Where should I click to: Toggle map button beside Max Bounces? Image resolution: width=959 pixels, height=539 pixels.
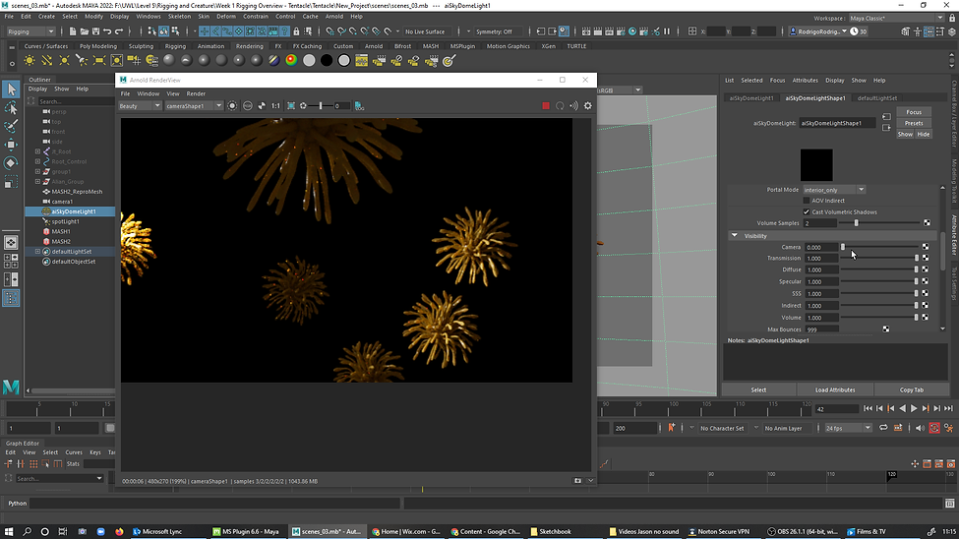886,329
